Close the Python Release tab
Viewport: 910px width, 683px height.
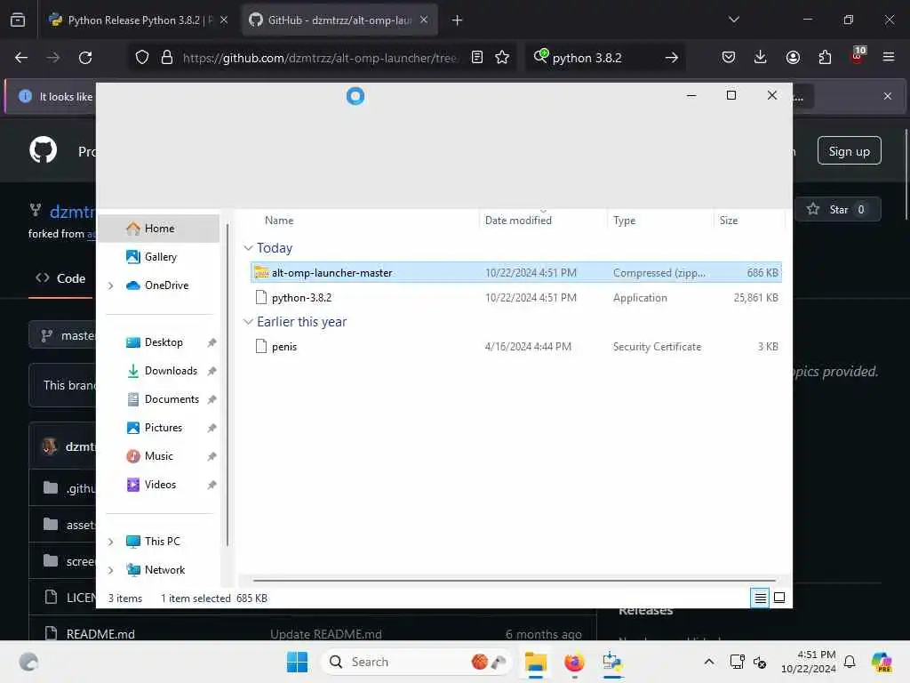(224, 20)
